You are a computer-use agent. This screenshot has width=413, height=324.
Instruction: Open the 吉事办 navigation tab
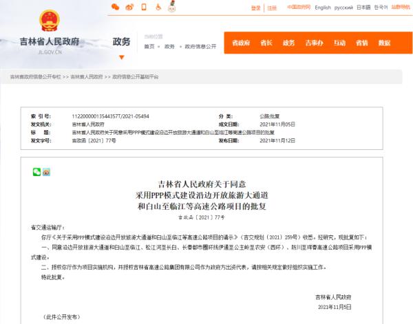click(315, 43)
